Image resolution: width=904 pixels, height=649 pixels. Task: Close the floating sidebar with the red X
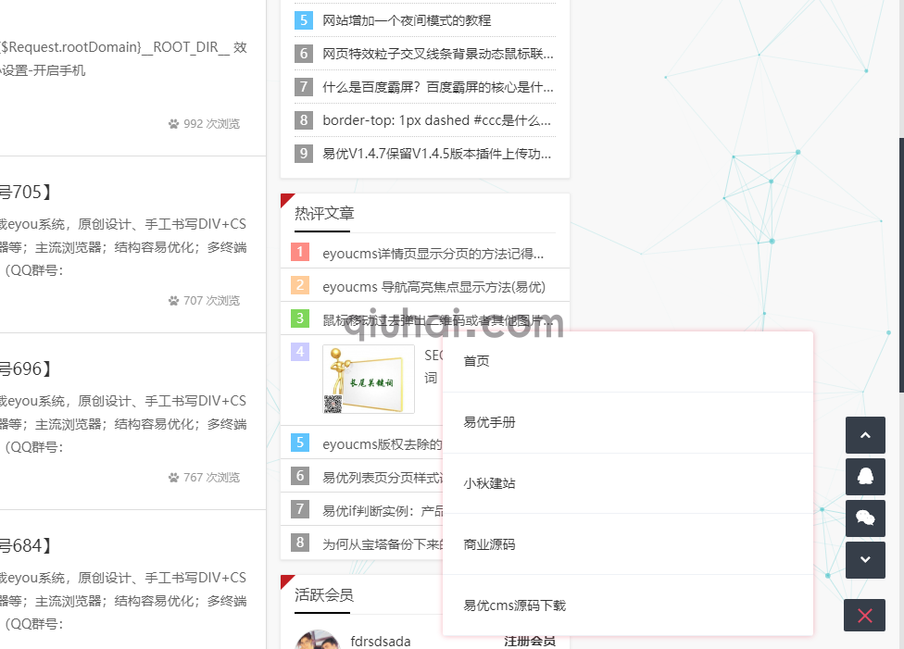point(864,615)
